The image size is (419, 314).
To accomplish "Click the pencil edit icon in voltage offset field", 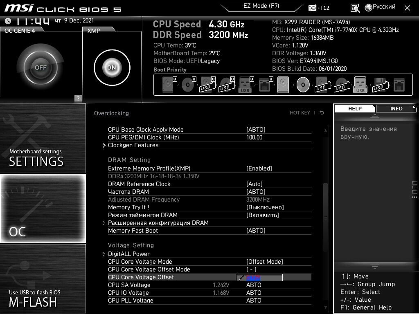I will pyautogui.click(x=241, y=278).
